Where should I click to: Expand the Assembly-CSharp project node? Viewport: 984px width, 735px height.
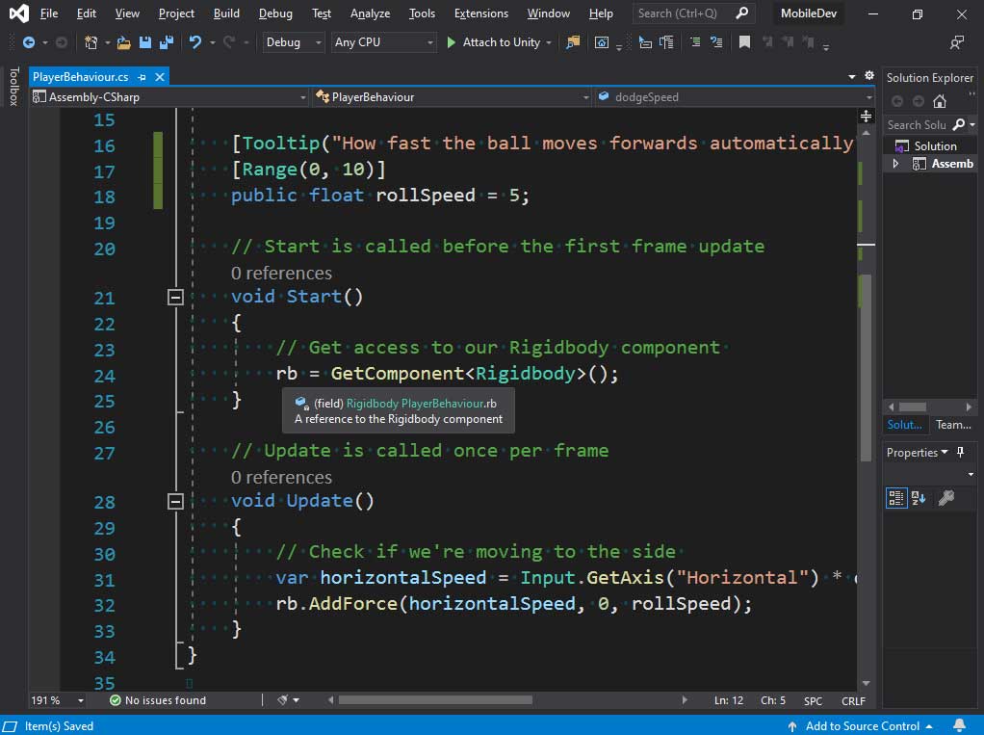point(895,164)
